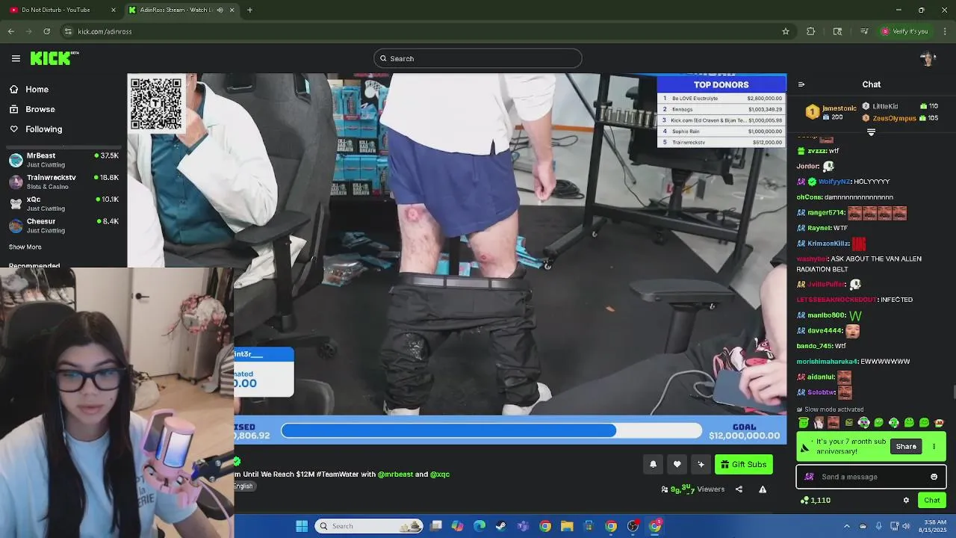Open Chrome extensions puzzle icon
The image size is (956, 538).
click(x=811, y=31)
